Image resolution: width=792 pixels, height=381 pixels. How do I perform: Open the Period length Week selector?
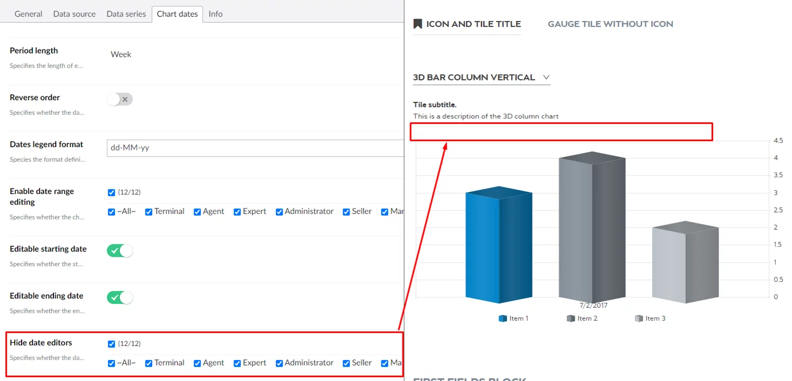pos(121,54)
